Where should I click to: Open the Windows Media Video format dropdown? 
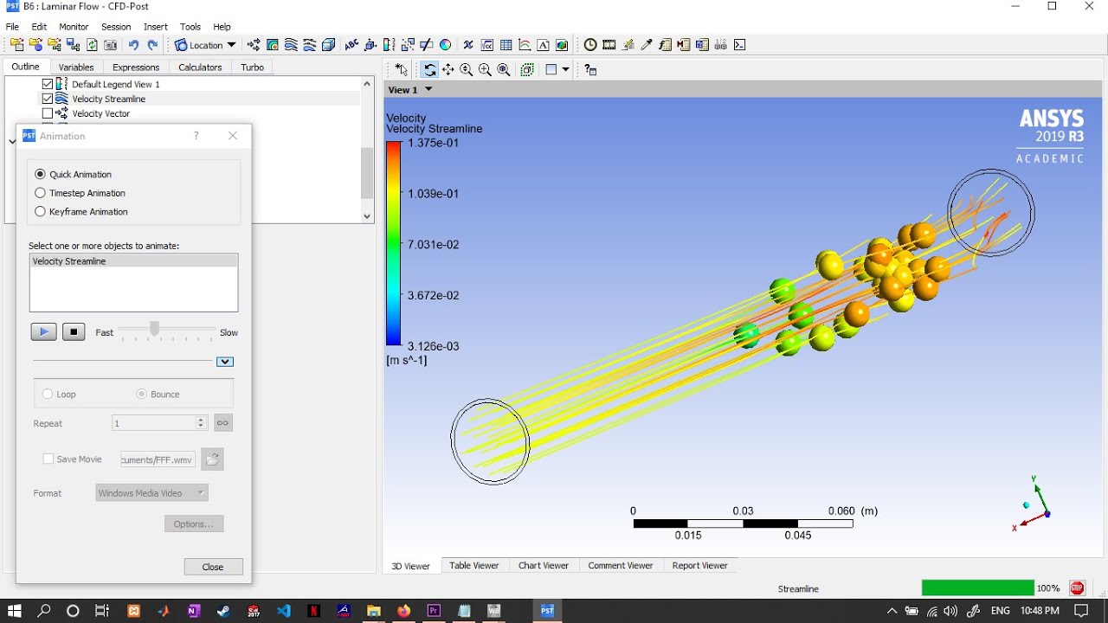tap(152, 493)
